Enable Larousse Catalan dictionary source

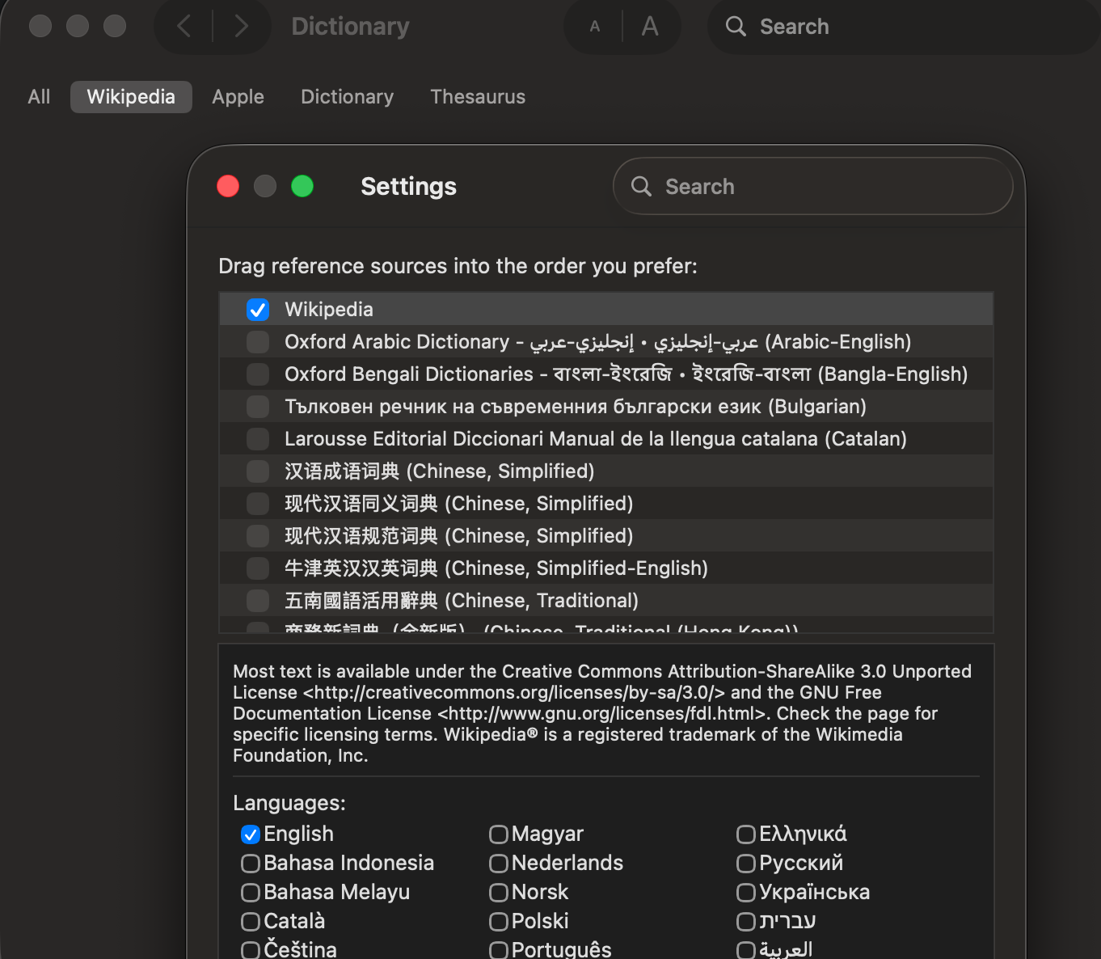pos(258,439)
